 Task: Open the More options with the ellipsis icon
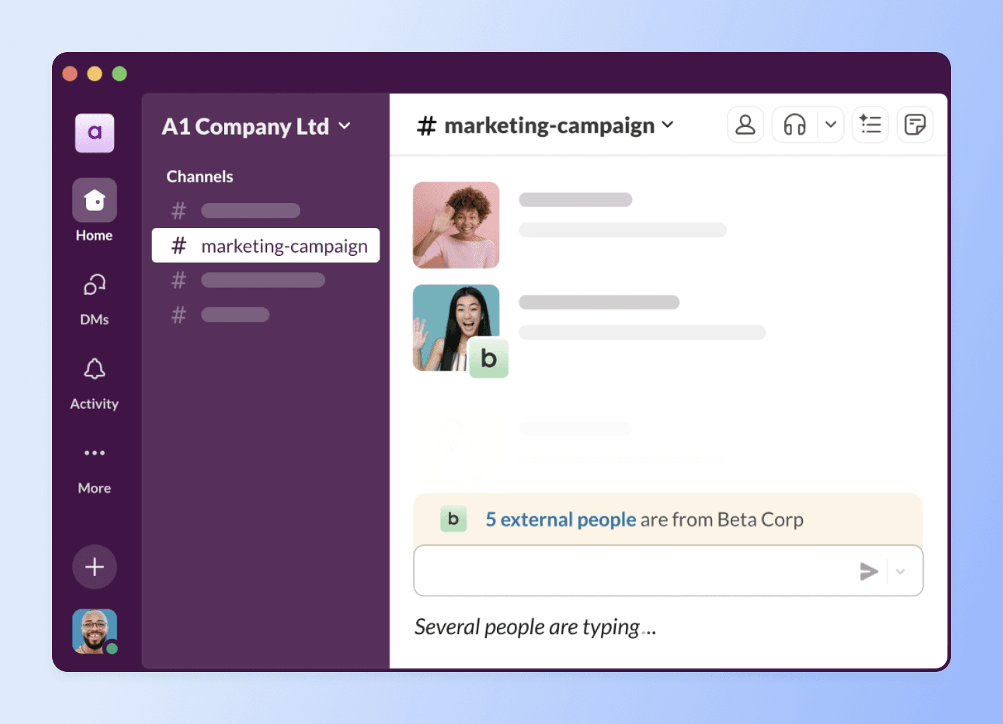(94, 453)
